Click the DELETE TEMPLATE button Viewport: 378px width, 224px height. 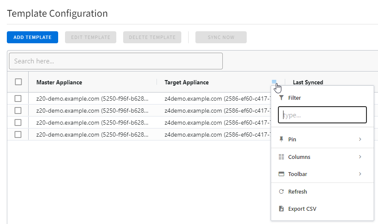pyautogui.click(x=152, y=37)
